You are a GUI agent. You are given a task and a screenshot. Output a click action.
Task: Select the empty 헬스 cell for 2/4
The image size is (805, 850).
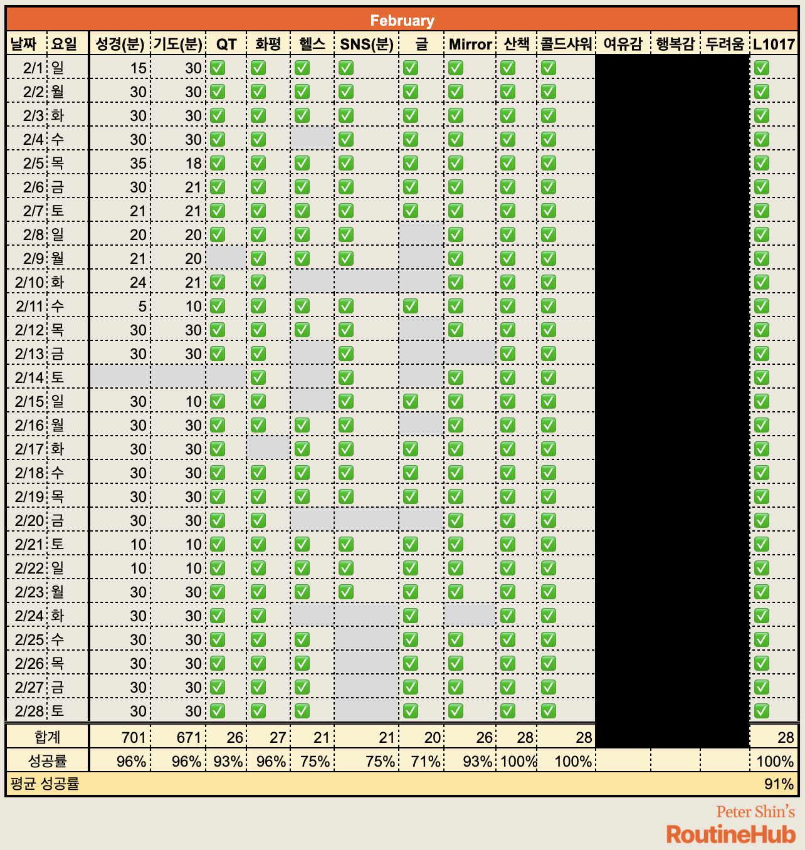(x=312, y=139)
